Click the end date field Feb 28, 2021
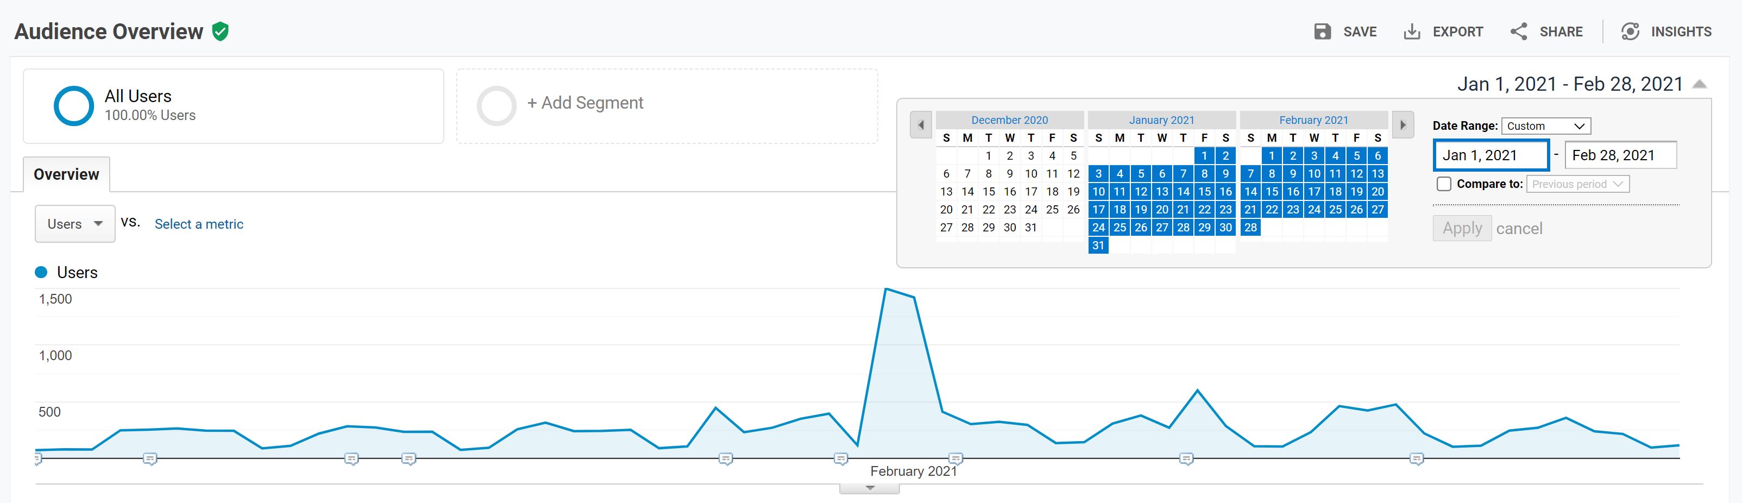 coord(1620,155)
